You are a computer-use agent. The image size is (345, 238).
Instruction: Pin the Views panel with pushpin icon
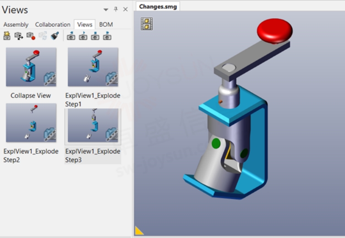pyautogui.click(x=116, y=9)
